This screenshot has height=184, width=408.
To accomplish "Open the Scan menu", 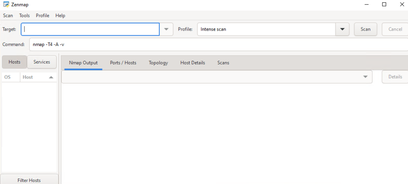I will [8, 15].
